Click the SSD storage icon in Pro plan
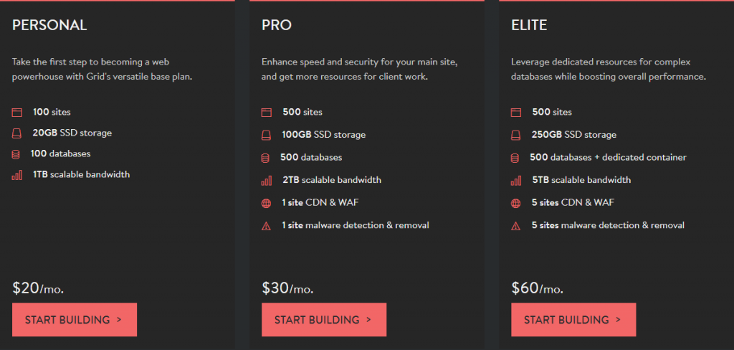 pos(266,135)
